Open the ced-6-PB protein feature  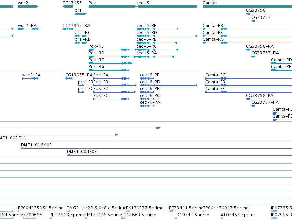[x=147, y=78]
